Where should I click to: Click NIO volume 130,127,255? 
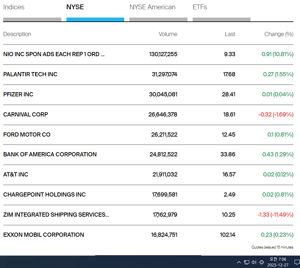click(x=163, y=54)
